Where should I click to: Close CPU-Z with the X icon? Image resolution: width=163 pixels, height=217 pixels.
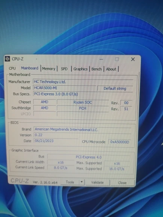133,59
